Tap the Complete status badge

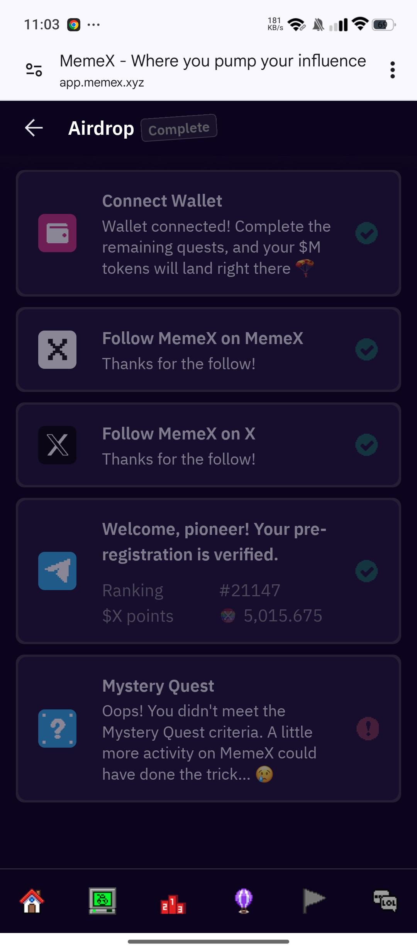(x=179, y=128)
